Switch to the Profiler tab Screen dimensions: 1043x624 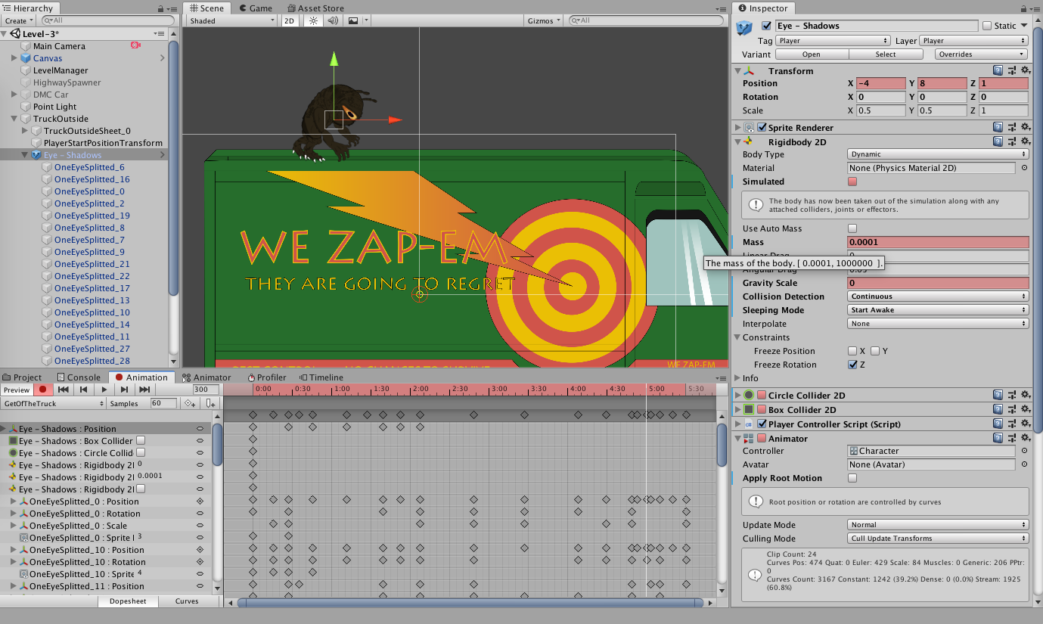pos(267,377)
